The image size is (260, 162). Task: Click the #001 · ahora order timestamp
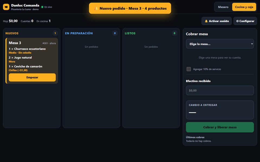pyautogui.click(x=49, y=43)
